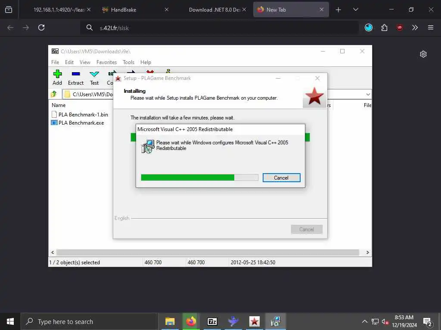441x330 pixels.
Task: Click the 2012-05-25 18:42:50 status entry
Action: (x=253, y=263)
